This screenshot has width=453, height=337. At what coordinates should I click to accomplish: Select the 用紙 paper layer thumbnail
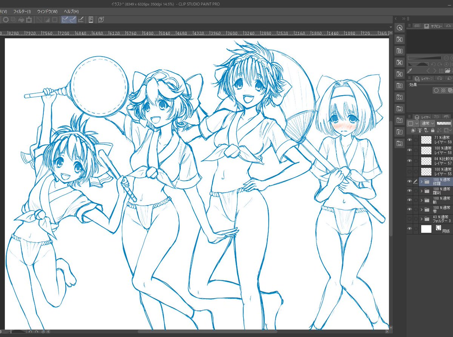[426, 228]
